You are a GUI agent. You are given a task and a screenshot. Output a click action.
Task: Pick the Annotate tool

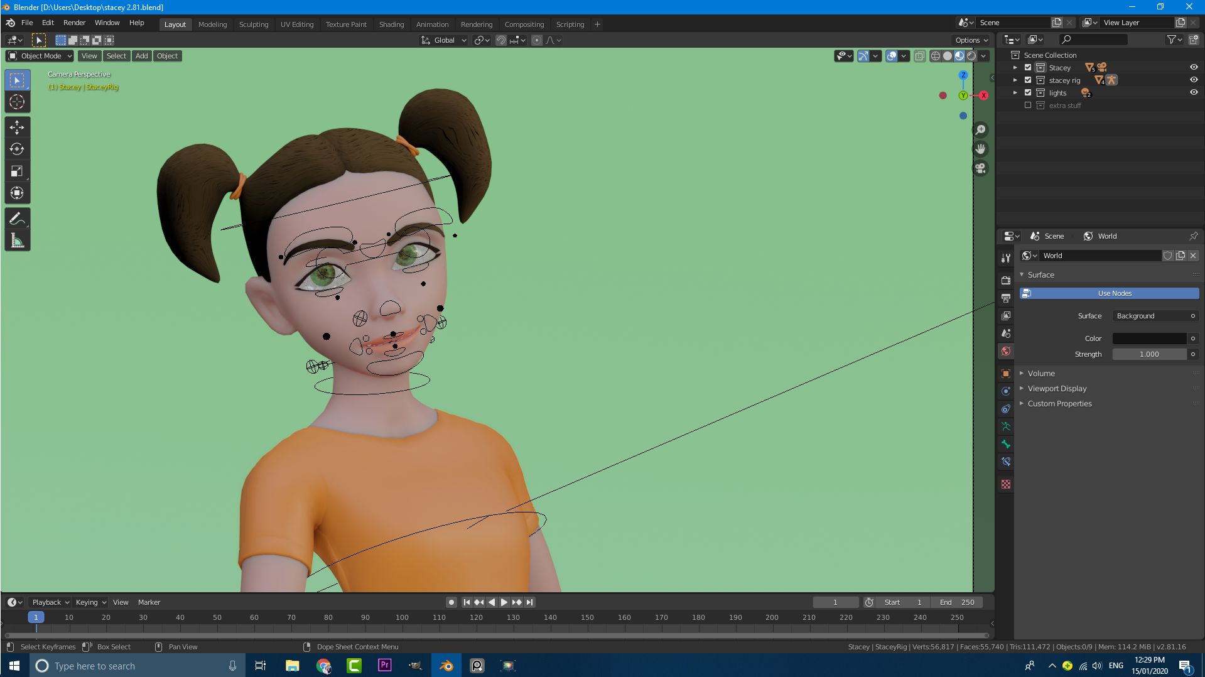point(17,218)
